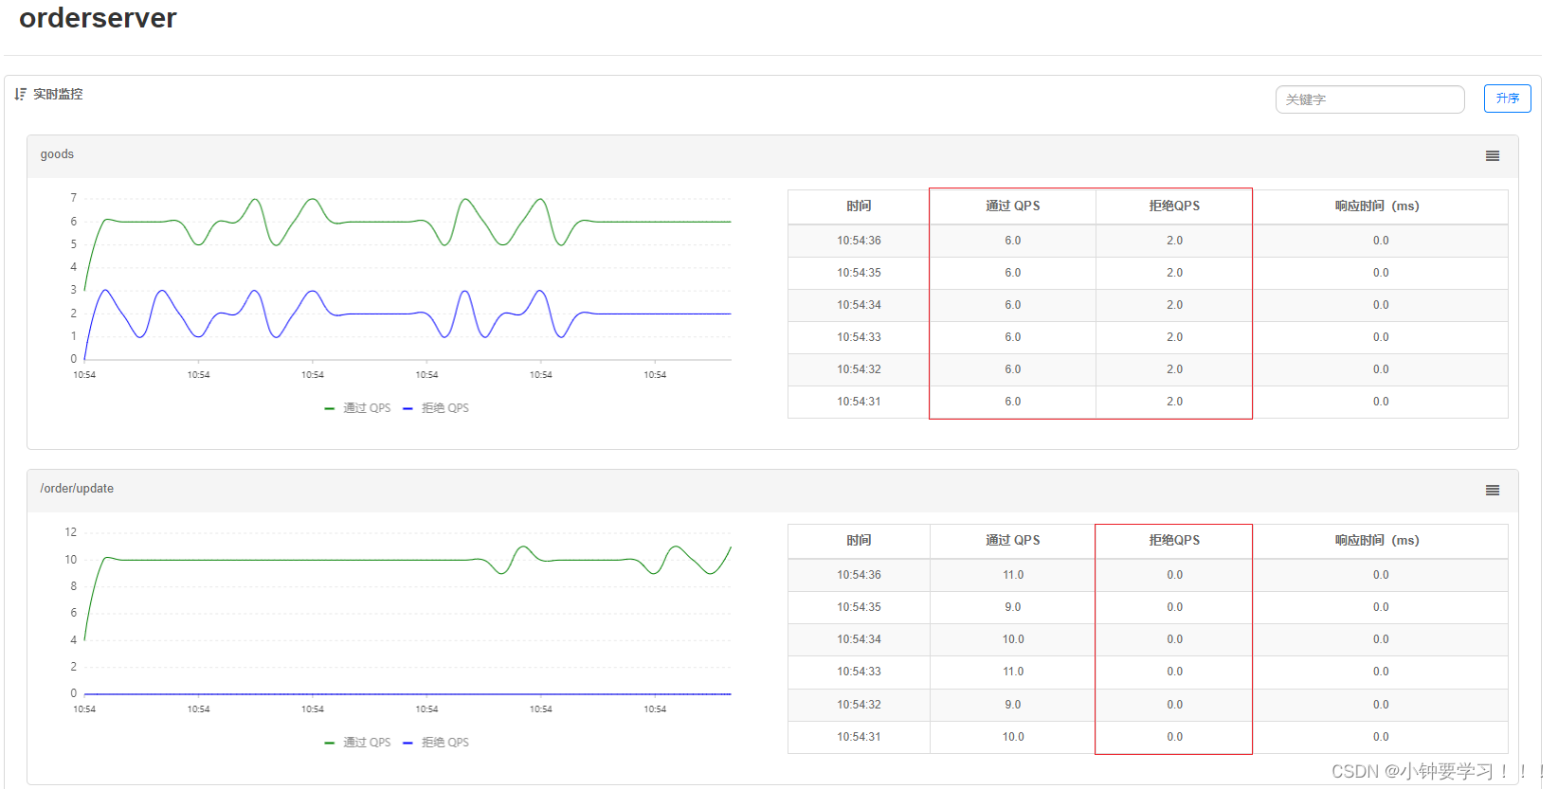
Task: Click /order/update response time 0.0 at 10:54:35
Action: [x=1381, y=607]
